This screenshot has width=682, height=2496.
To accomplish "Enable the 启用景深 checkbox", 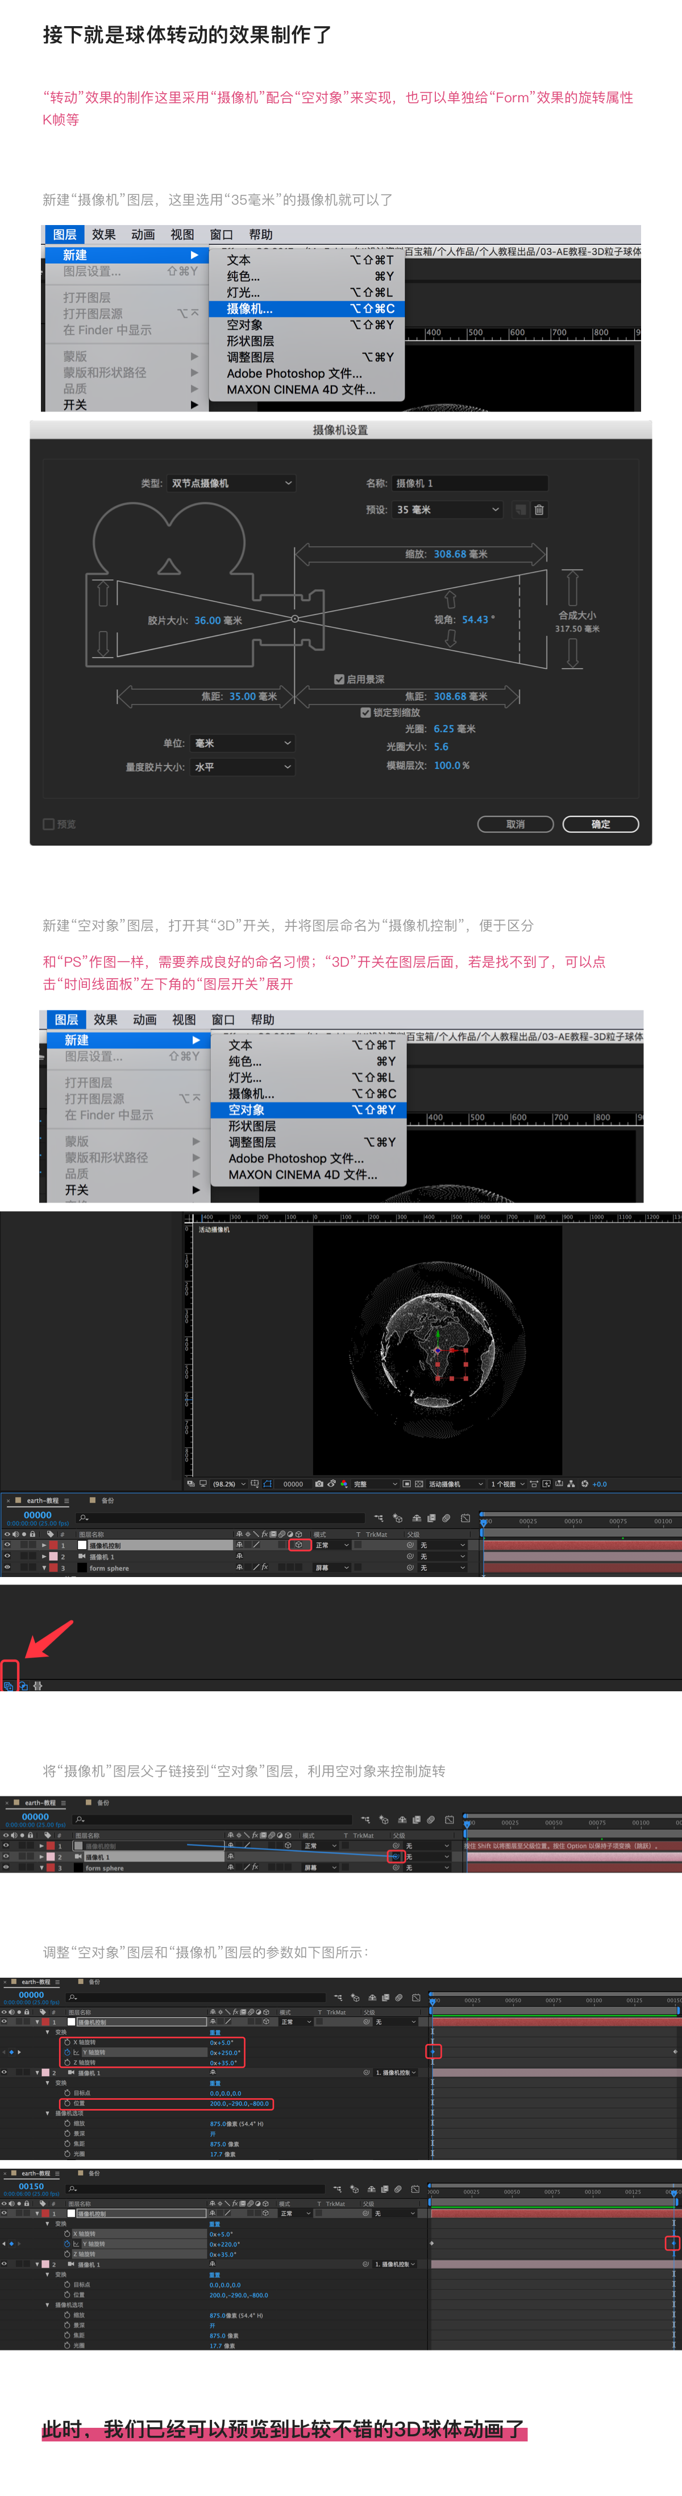I will 339,679.
